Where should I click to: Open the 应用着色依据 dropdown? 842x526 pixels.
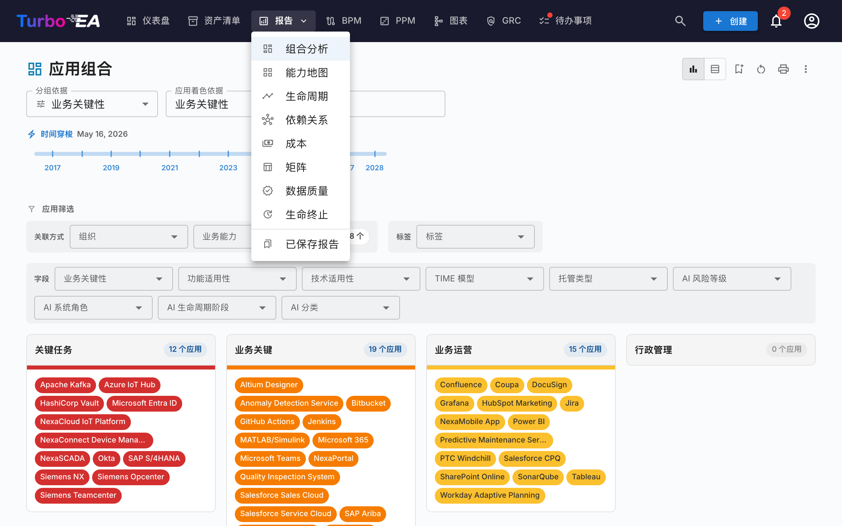coord(209,104)
